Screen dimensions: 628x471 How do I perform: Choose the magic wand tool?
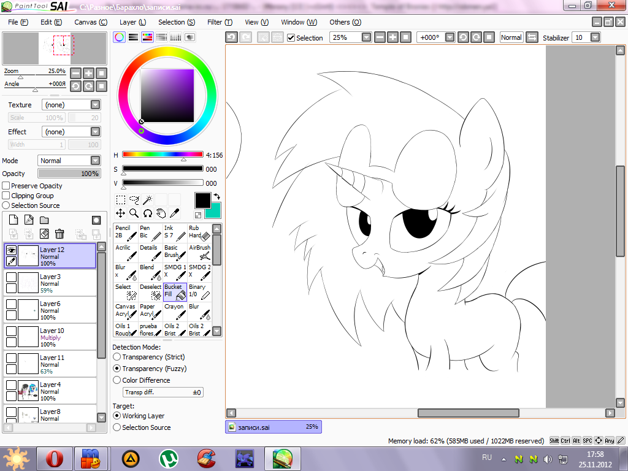[x=148, y=199]
